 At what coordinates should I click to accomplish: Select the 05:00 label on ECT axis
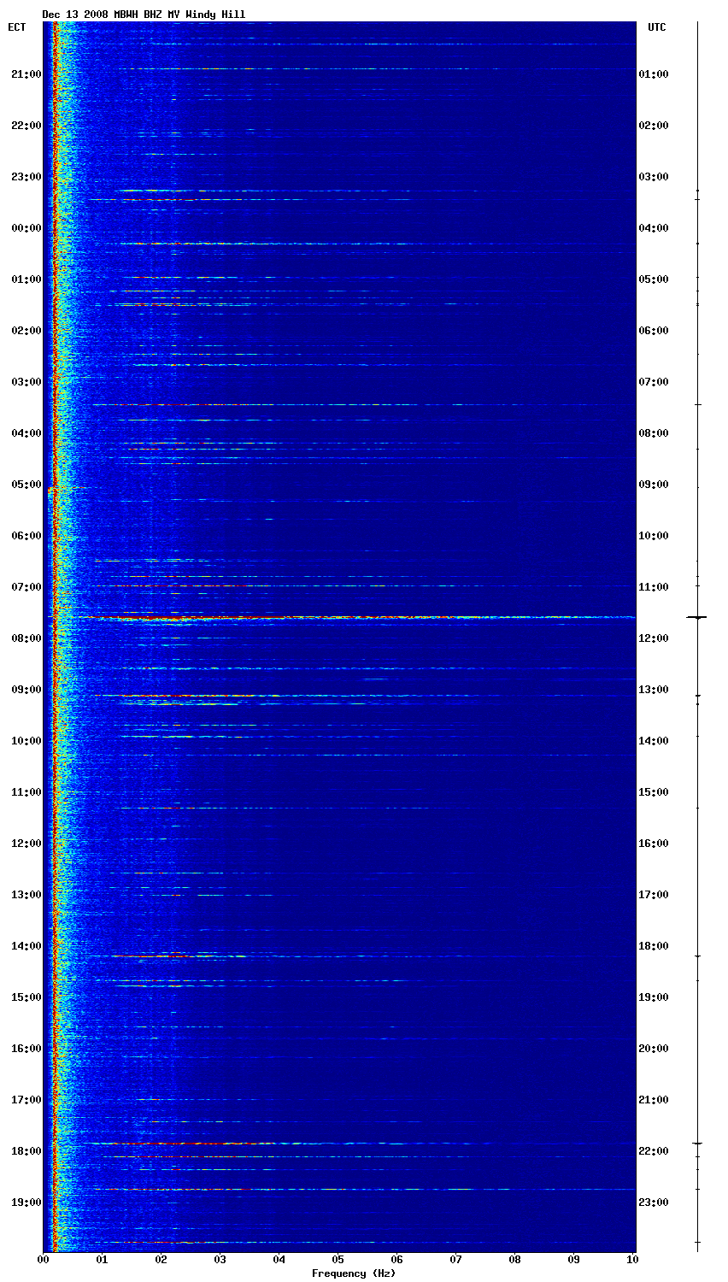pos(26,485)
